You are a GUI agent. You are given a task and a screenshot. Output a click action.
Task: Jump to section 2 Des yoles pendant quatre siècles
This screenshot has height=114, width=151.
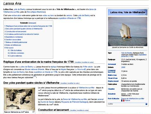coord(23,29)
